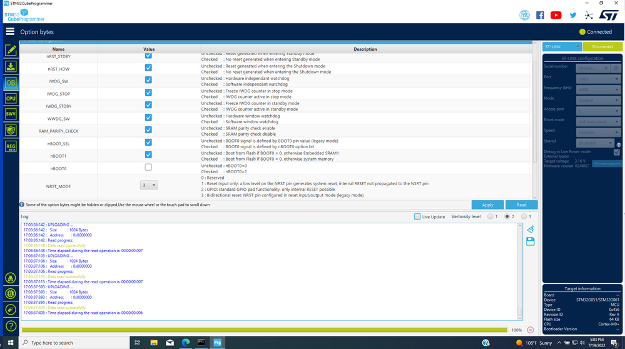This screenshot has width=625, height=349.
Task: Toggle IWDG_SW checkbox
Action: tap(148, 80)
